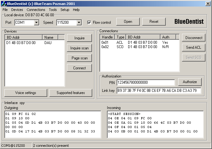Open the Help menu
The width and height of the screenshot is (212, 149).
[76, 10]
